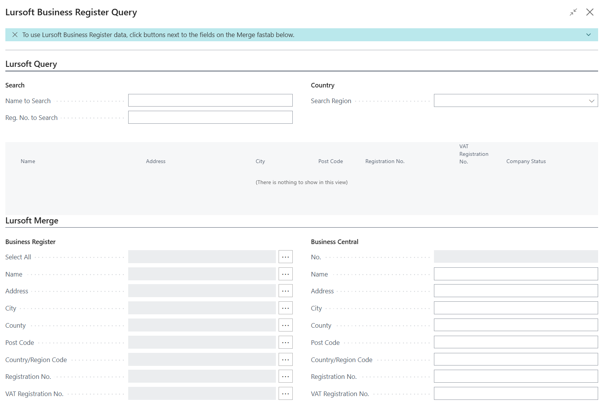Collapse the Lursoft Query fasttab heading
Image resolution: width=605 pixels, height=414 pixels.
click(31, 64)
